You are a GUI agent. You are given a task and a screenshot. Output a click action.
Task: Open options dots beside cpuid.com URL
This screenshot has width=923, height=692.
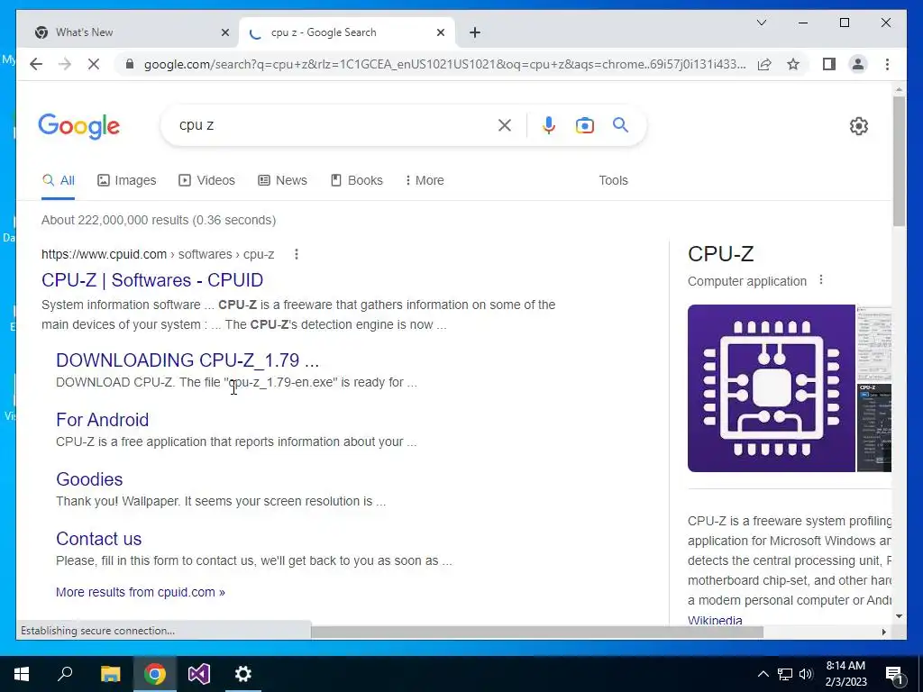296,254
